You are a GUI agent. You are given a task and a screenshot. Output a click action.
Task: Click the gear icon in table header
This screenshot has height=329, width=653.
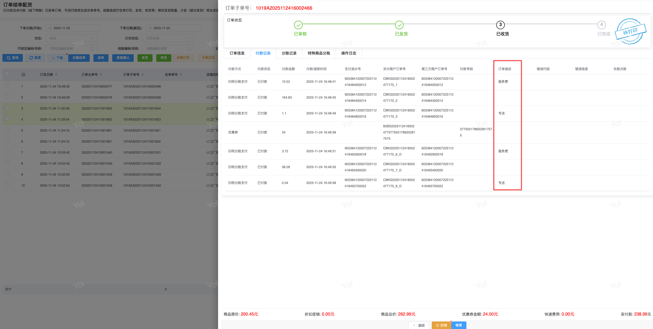tap(23, 75)
